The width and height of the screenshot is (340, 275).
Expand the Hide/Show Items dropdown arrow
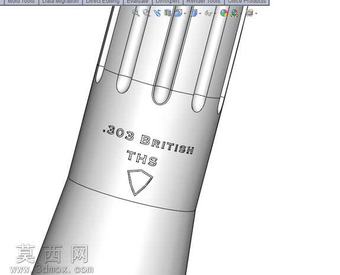(215, 14)
